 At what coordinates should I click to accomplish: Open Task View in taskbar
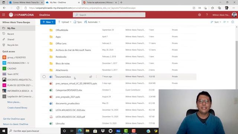(72, 131)
